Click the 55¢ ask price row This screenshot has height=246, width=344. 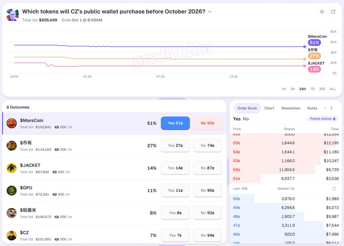(x=286, y=143)
